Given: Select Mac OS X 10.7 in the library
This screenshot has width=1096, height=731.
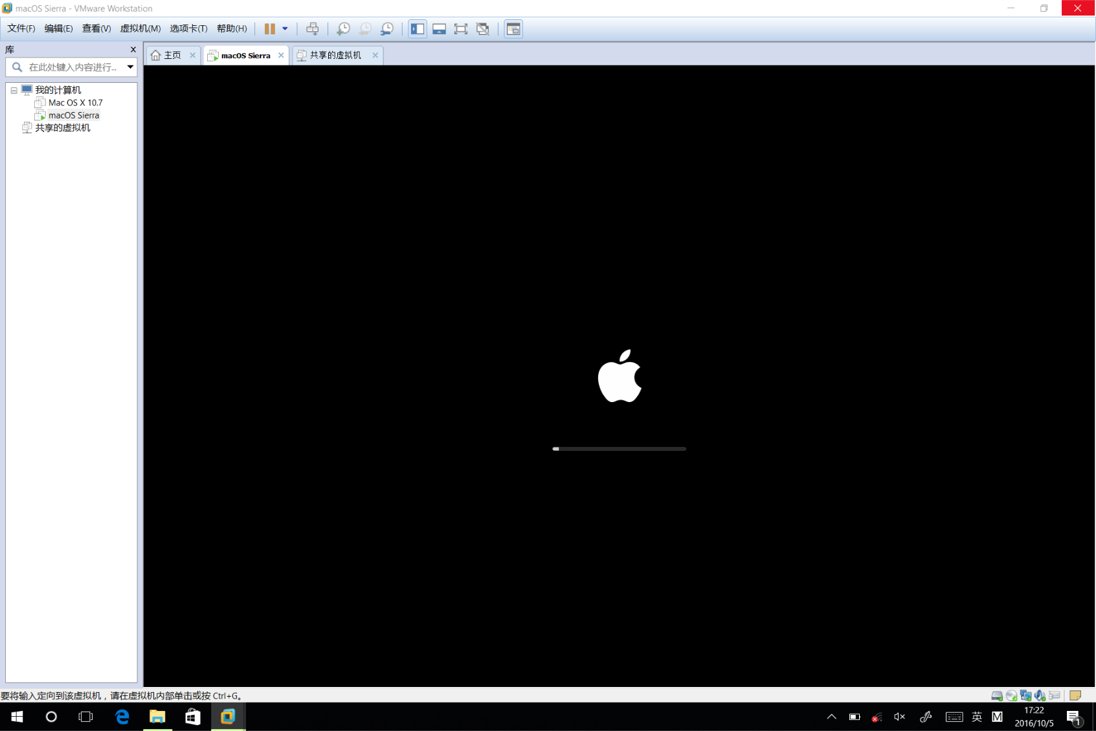Looking at the screenshot, I should click(75, 103).
